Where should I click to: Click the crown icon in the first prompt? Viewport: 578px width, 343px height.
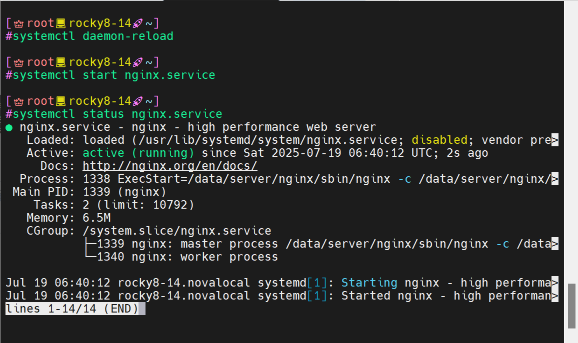tap(19, 23)
